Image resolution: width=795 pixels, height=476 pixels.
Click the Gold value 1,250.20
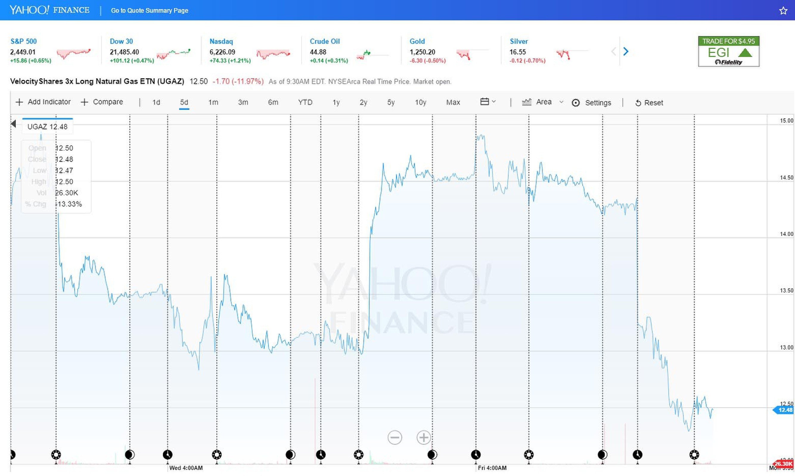click(x=423, y=52)
